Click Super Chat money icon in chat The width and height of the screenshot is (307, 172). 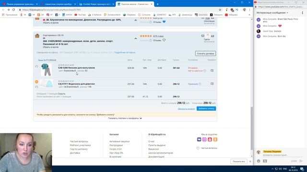pos(265,161)
